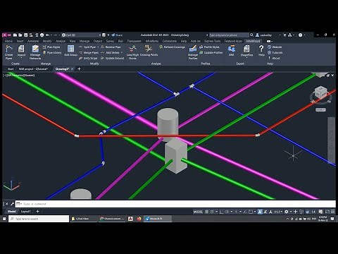Click the command line input

click(x=175, y=204)
